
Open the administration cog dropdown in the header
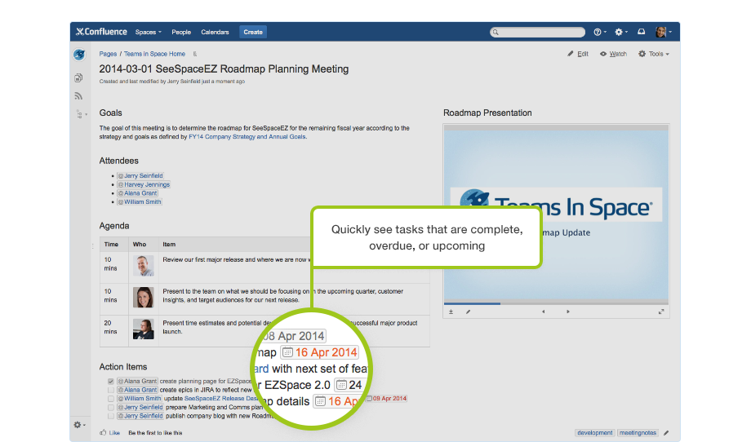(x=621, y=32)
